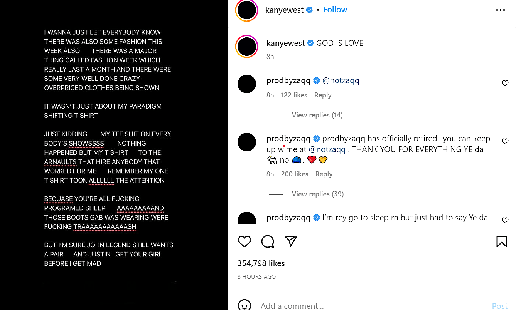The width and height of the screenshot is (516, 310).
Task: View who liked the post via 354,798 likes
Action: pos(261,263)
